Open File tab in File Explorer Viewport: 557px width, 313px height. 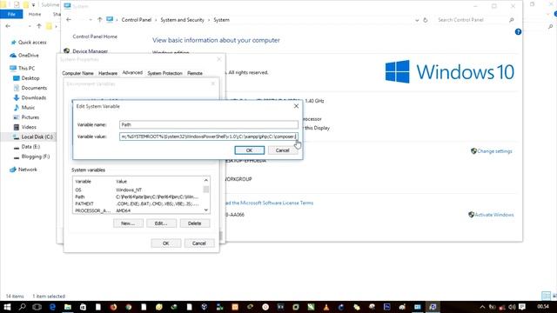point(11,14)
